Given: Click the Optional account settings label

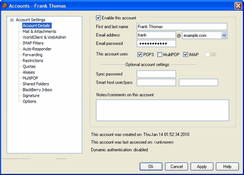Looking at the screenshot, I should [x=147, y=65].
